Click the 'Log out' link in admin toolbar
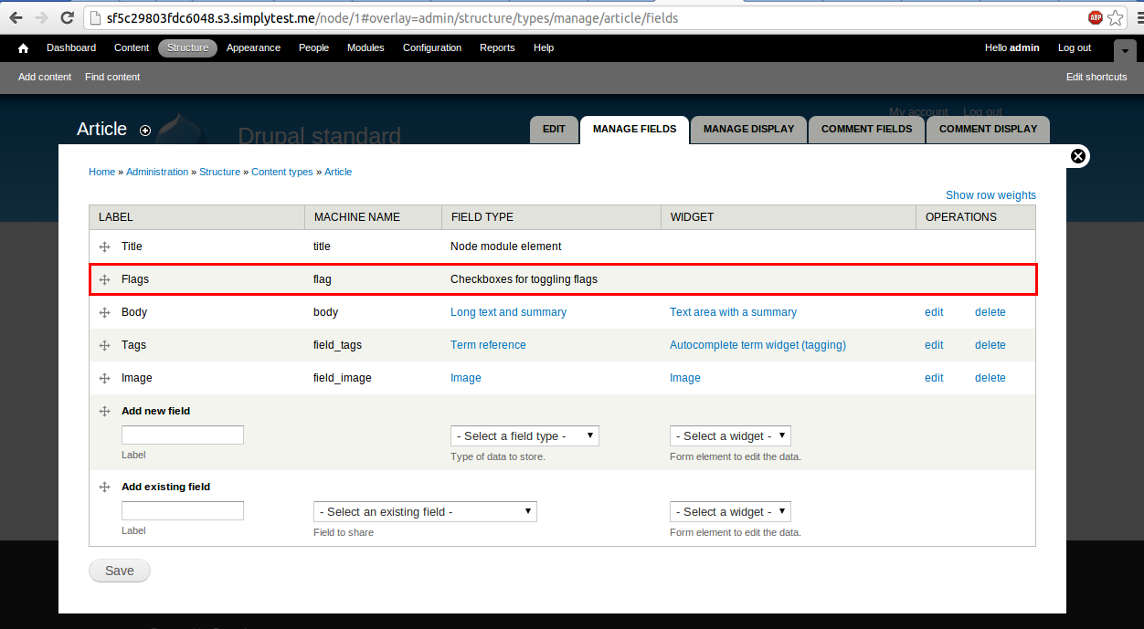Image resolution: width=1144 pixels, height=629 pixels. (x=1075, y=48)
